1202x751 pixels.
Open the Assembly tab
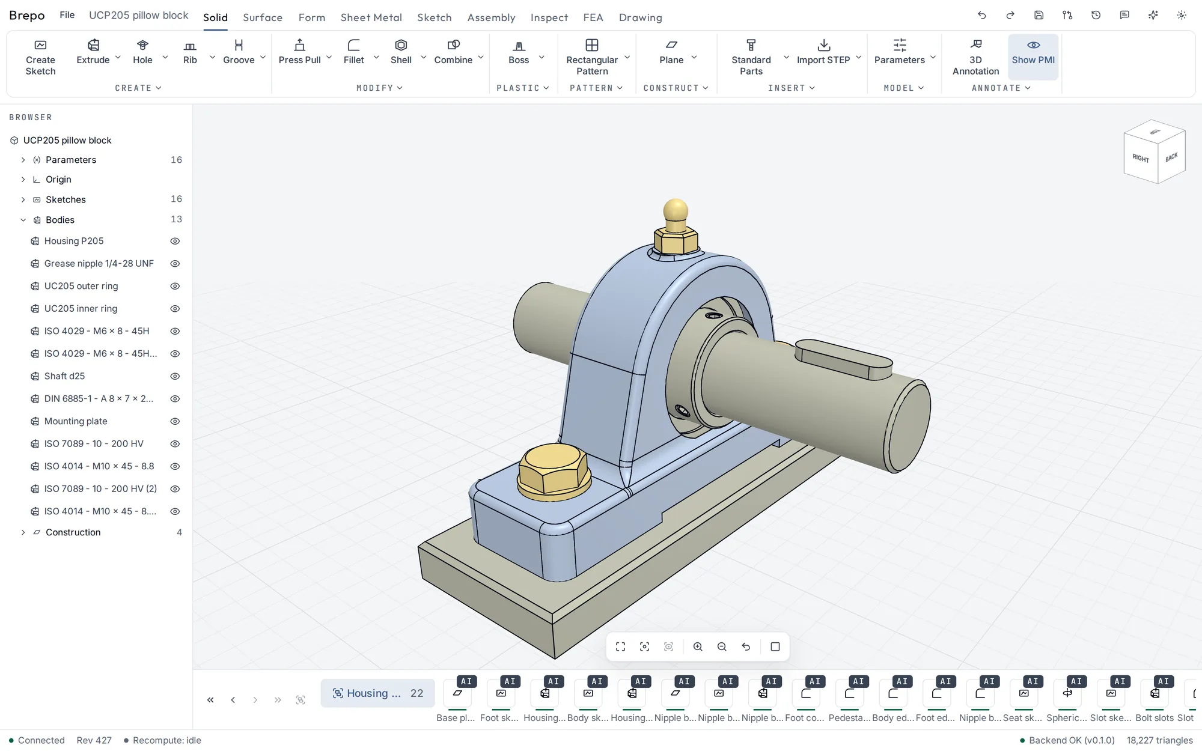tap(491, 17)
